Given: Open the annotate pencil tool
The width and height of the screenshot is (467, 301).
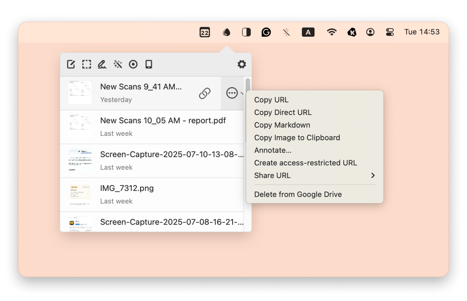Looking at the screenshot, I should (102, 64).
